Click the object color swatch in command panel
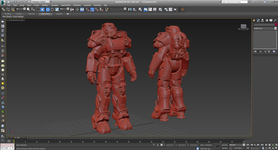The image size is (278, 150). pos(276,25)
